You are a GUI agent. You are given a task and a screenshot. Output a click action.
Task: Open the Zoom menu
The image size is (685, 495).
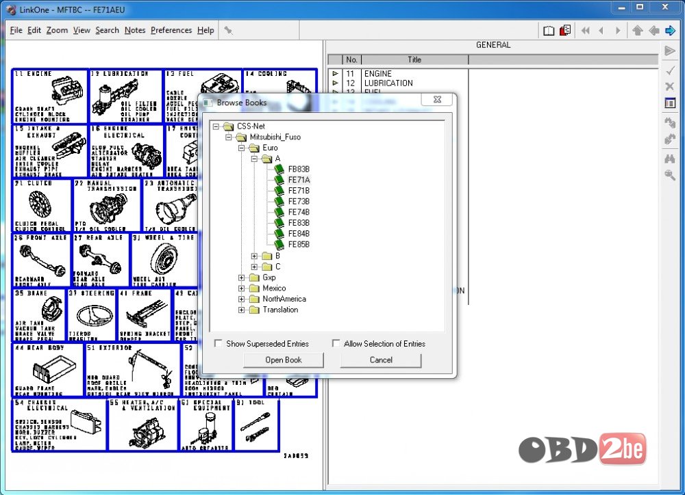click(x=58, y=30)
